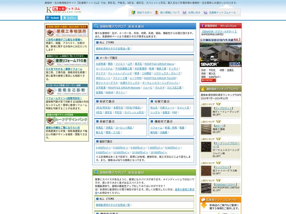Choose shape S形瓦
This screenshot has height=214, width=286.
click(99, 113)
